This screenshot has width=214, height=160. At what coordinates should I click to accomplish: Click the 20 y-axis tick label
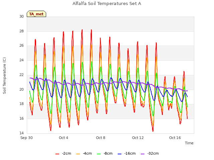point(21,89)
